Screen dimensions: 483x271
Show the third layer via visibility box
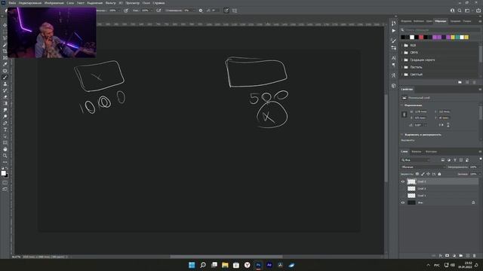[403, 196]
